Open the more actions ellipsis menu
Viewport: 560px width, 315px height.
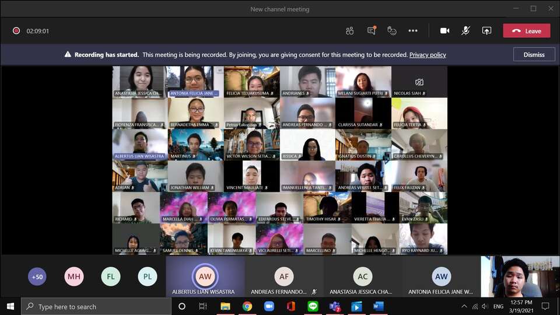pyautogui.click(x=413, y=31)
